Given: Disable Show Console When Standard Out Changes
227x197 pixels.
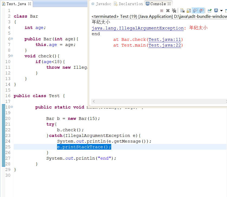Looking at the screenshot, I should pyautogui.click(x=195, y=10).
